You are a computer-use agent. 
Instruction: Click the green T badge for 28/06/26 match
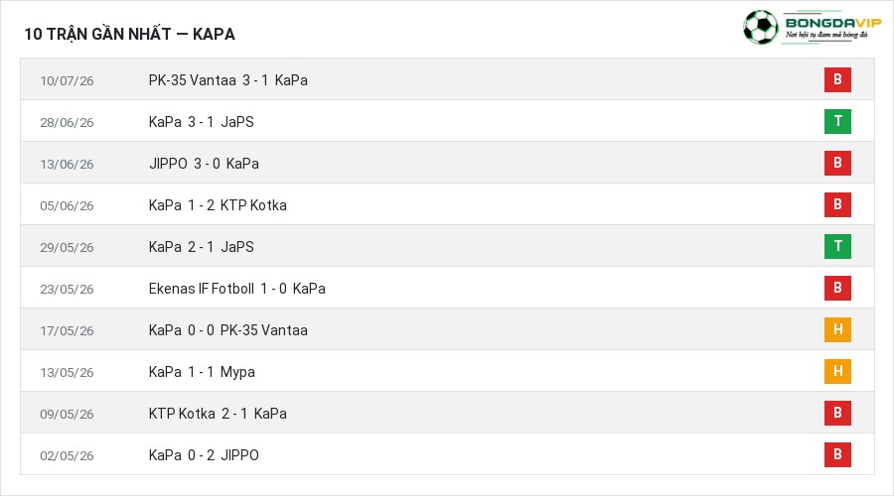(837, 121)
